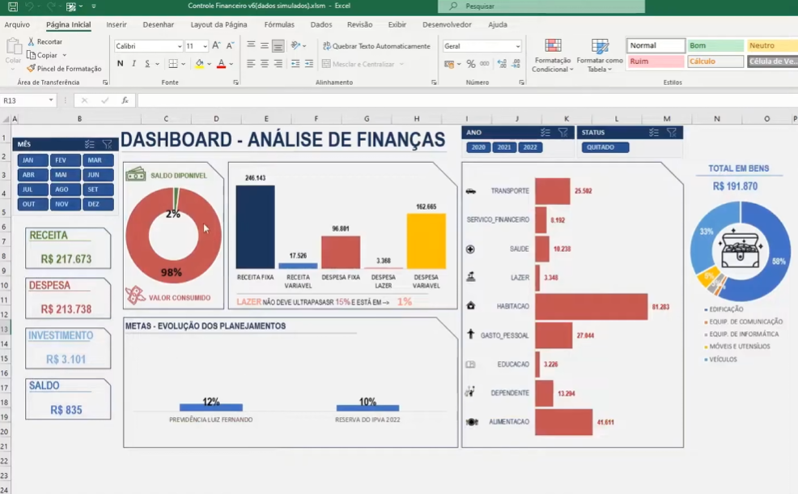Click Formatar como Tabela
This screenshot has width=798, height=494.
(600, 55)
